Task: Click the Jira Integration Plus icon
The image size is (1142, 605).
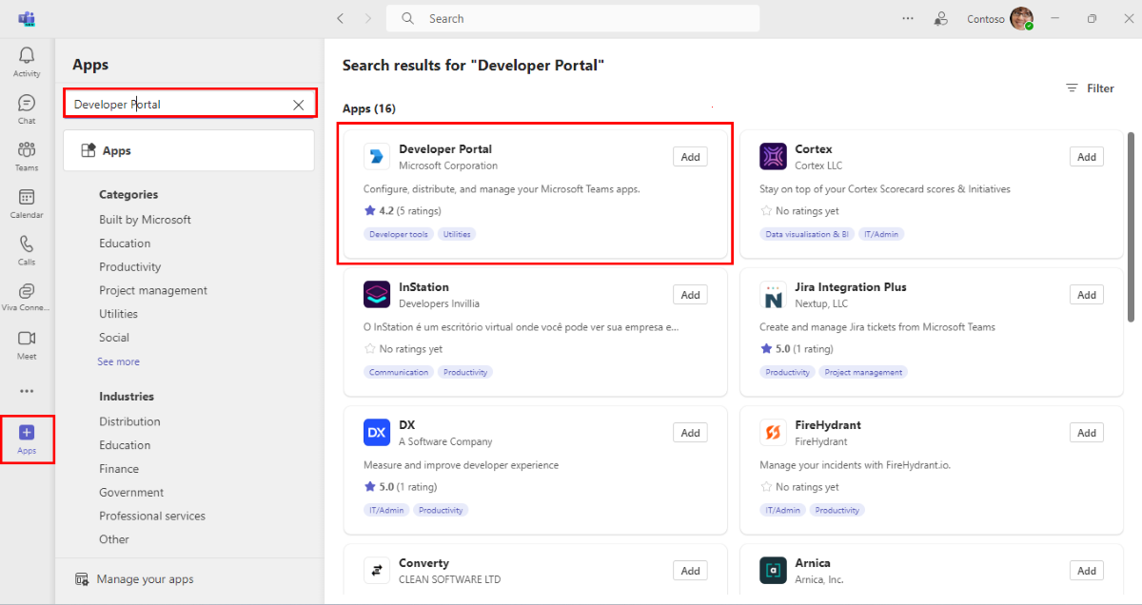Action: 773,295
